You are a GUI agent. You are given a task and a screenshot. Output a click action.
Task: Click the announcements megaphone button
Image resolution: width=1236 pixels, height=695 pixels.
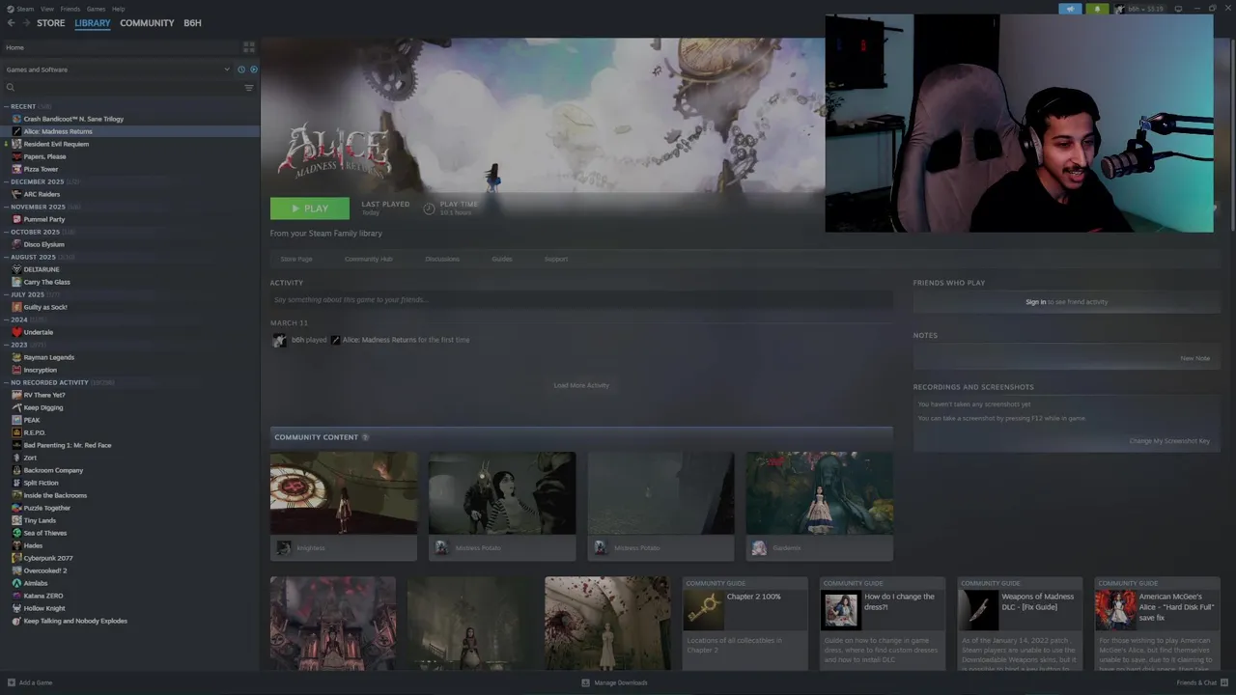click(1070, 9)
